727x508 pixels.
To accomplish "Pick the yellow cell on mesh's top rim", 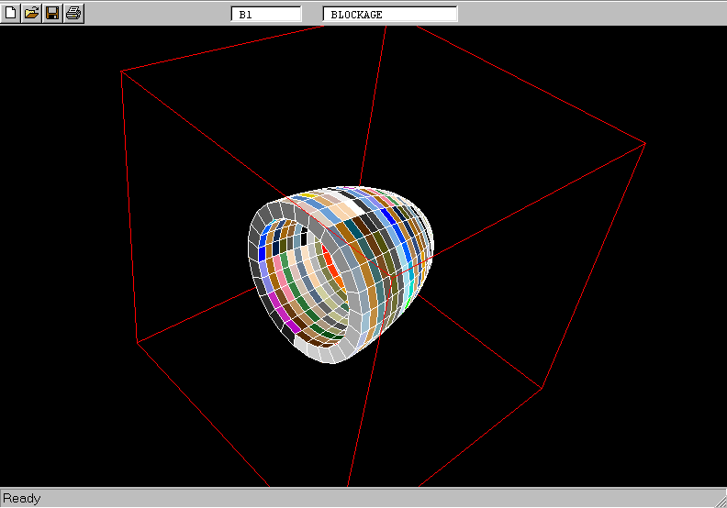I will click(x=309, y=195).
